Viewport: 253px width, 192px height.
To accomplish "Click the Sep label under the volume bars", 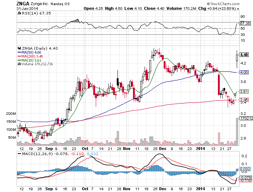I will tap(49, 149).
